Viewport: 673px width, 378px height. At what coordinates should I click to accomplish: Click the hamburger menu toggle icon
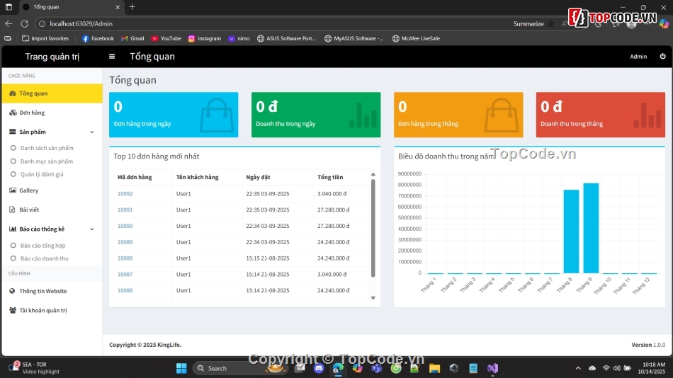112,57
